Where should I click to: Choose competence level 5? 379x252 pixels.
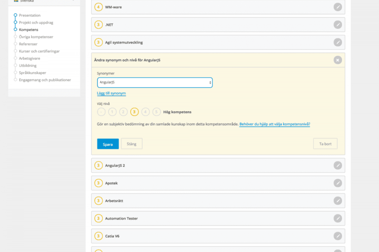(156, 112)
